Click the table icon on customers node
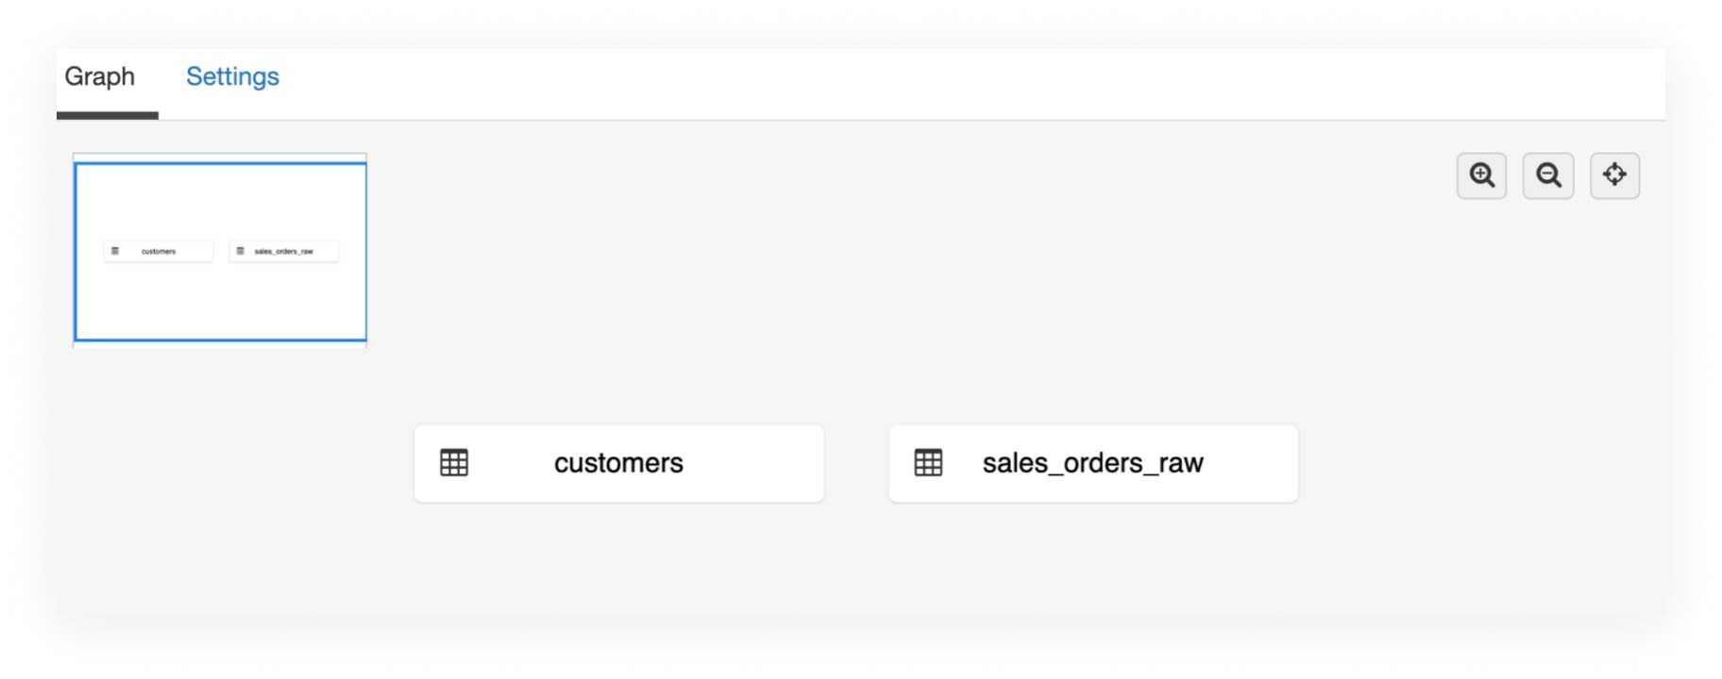The height and width of the screenshot is (679, 1722). coord(454,463)
